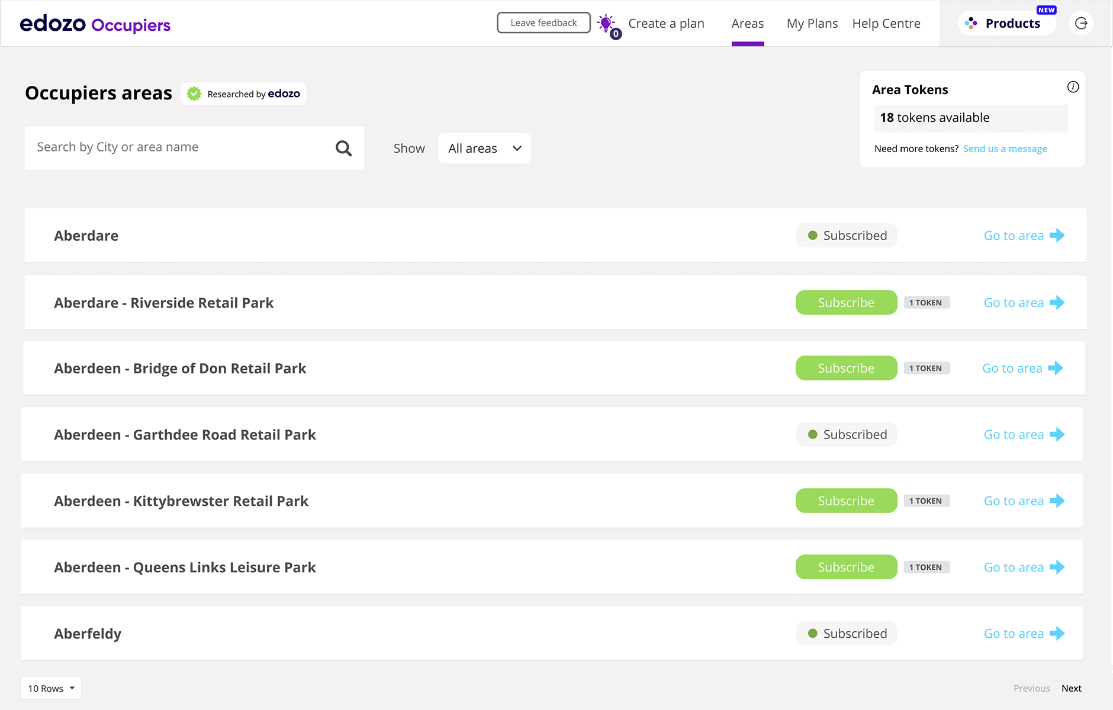
Task: Click the arrow icon for Garthdee Road Retail Park
Action: tap(1057, 434)
